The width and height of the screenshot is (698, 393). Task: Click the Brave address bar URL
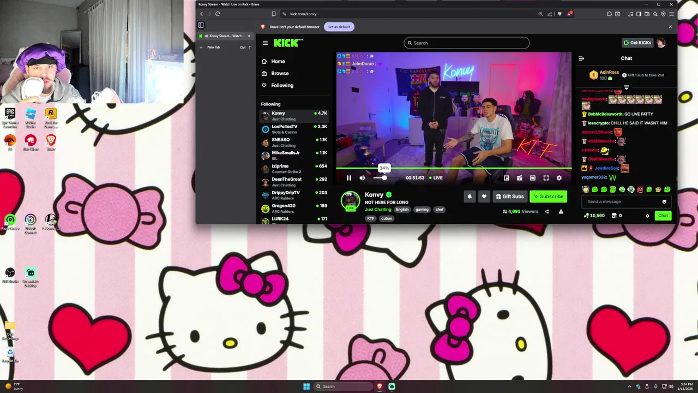coord(303,14)
